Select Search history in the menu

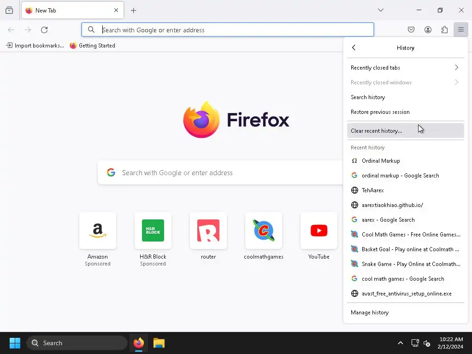click(x=406, y=97)
